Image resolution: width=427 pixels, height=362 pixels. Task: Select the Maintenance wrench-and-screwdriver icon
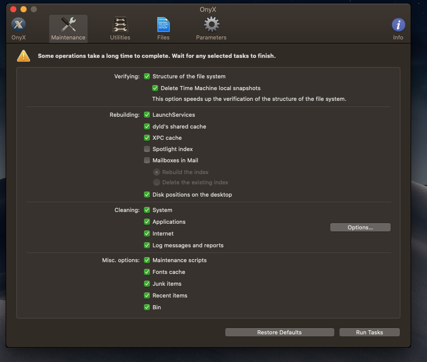tap(68, 25)
